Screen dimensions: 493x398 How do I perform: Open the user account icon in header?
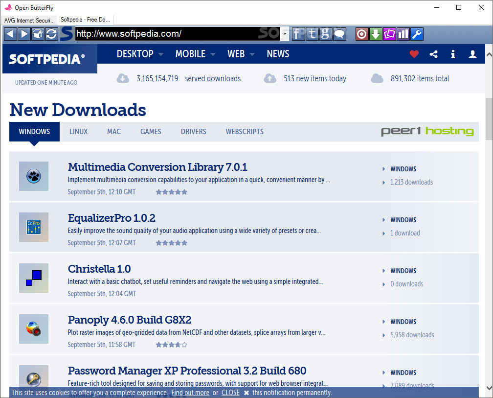pos(472,54)
